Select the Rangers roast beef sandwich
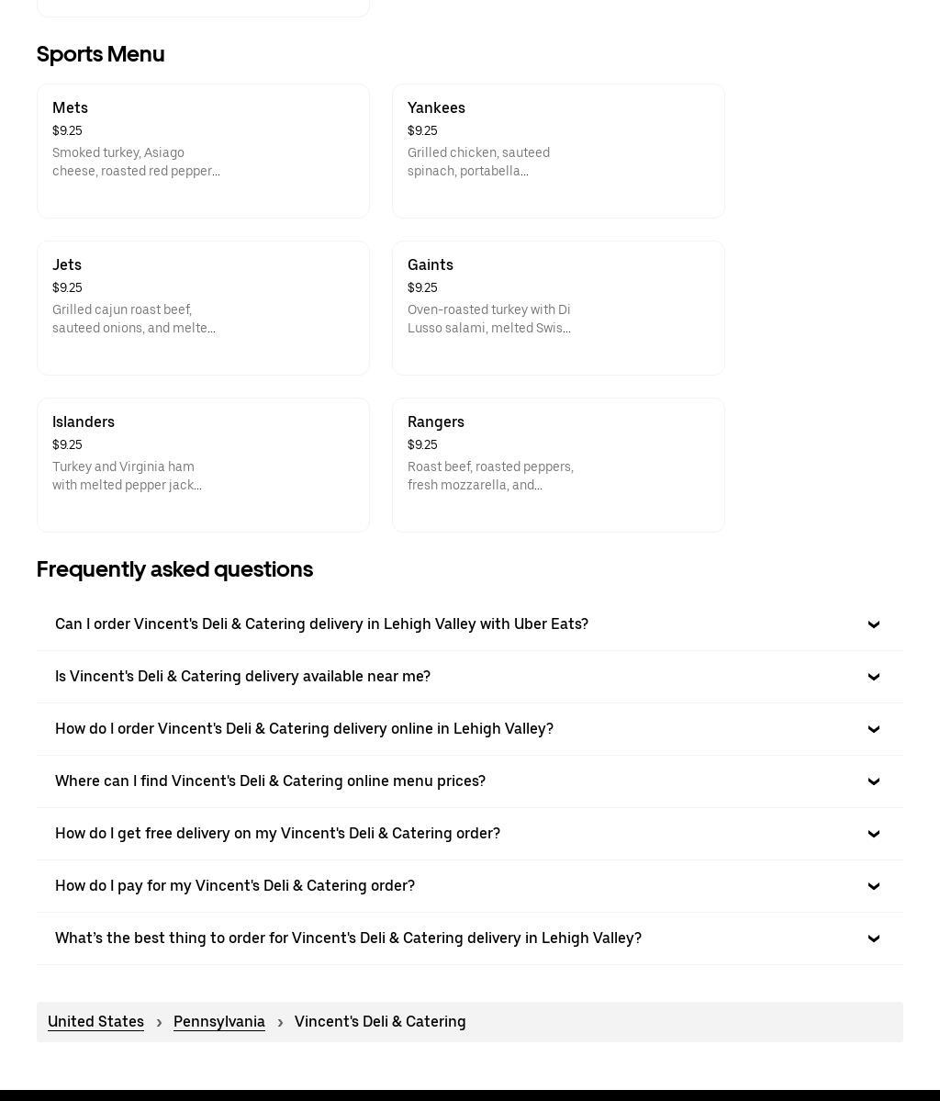This screenshot has width=940, height=1101. coord(558,465)
